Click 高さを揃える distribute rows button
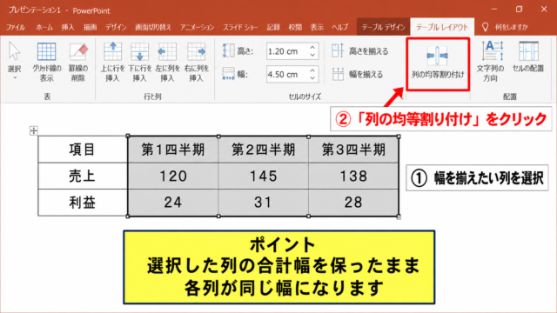 pos(360,51)
